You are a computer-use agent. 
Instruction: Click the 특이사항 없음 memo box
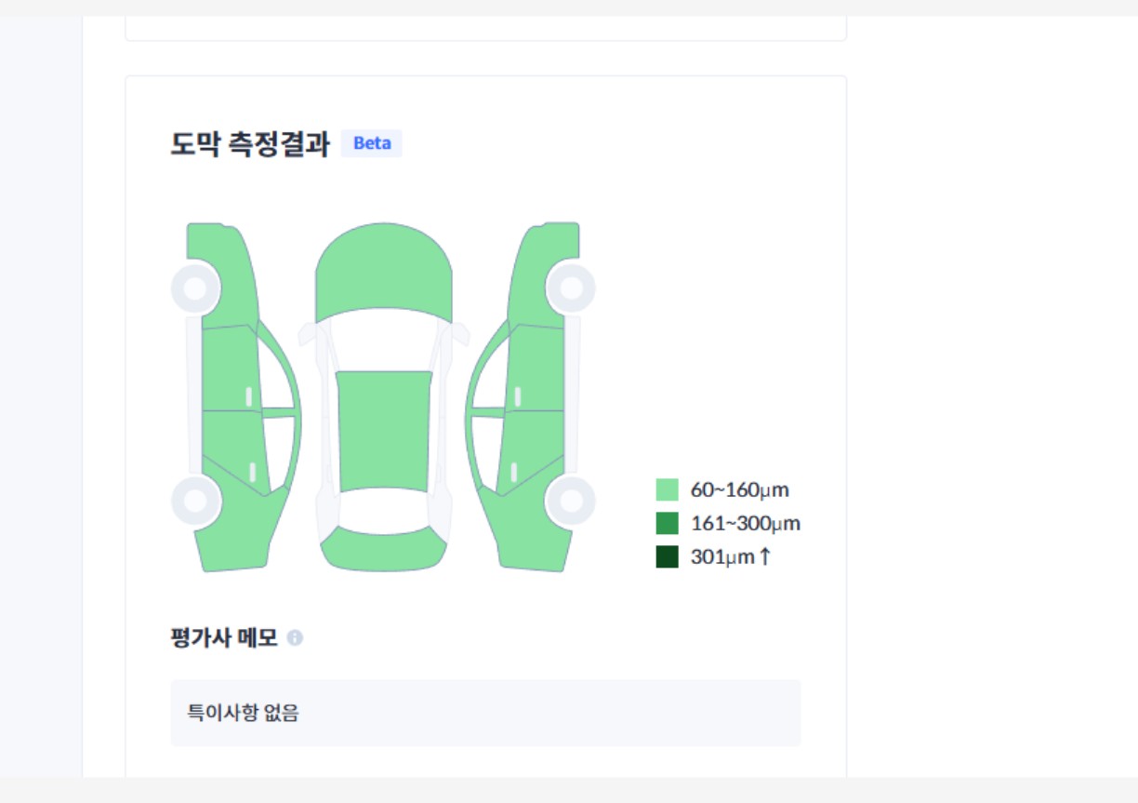click(485, 713)
